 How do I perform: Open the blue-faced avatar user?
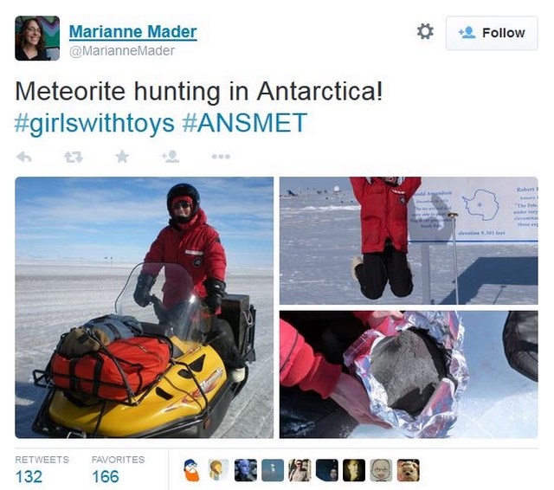(x=246, y=470)
